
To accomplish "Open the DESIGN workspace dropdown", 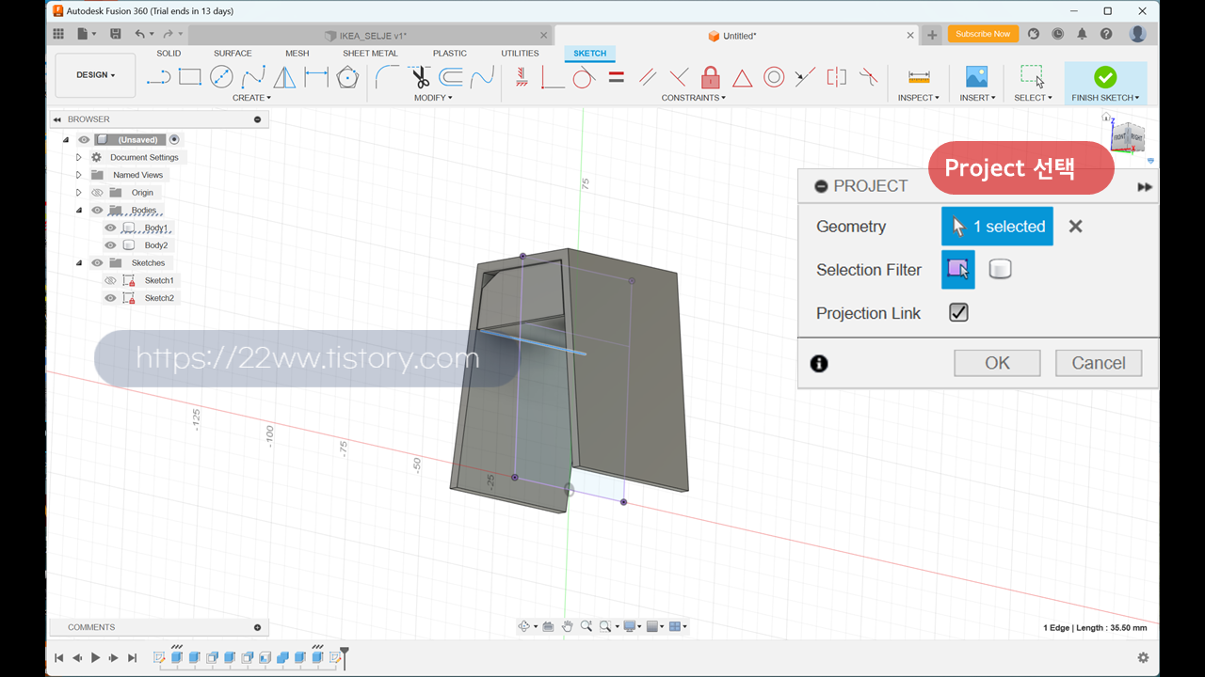I will [x=95, y=75].
